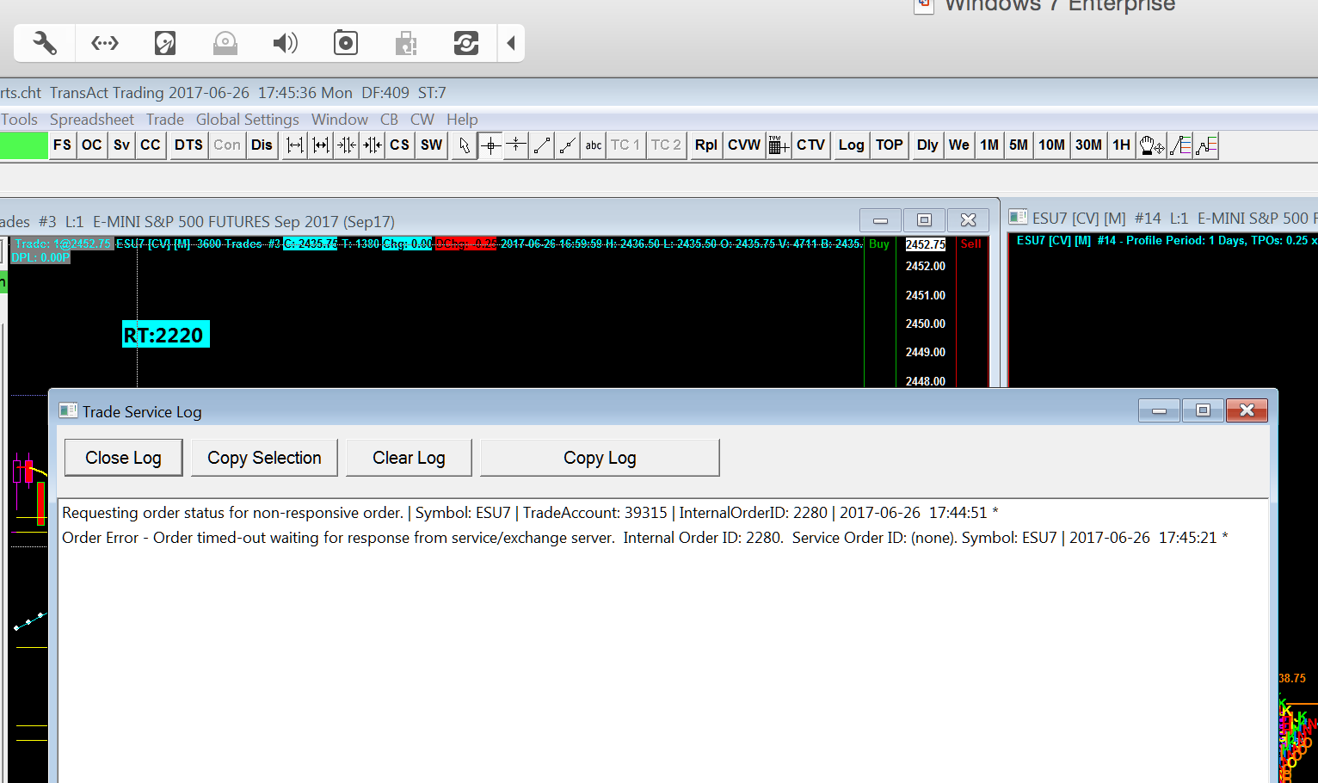This screenshot has width=1318, height=783.
Task: Click the SW toolbar button
Action: click(x=431, y=145)
